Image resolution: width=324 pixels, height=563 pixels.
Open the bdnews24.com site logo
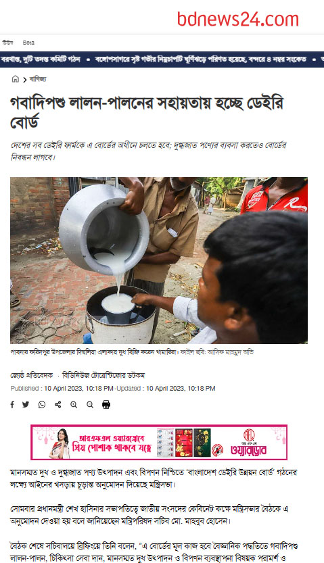tap(238, 19)
